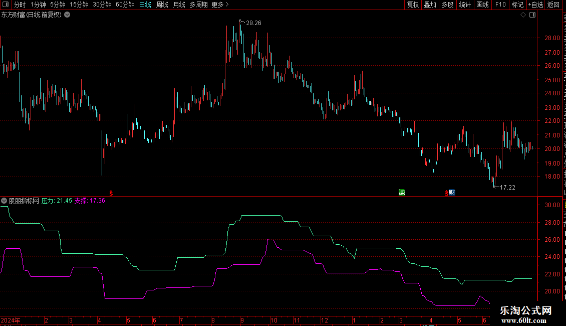Switch to 月线 monthly chart
Screen dimensions: 566x326
coord(179,5)
